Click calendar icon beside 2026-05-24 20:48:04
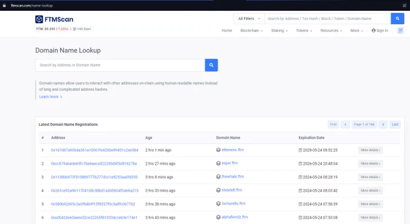 click(x=300, y=164)
